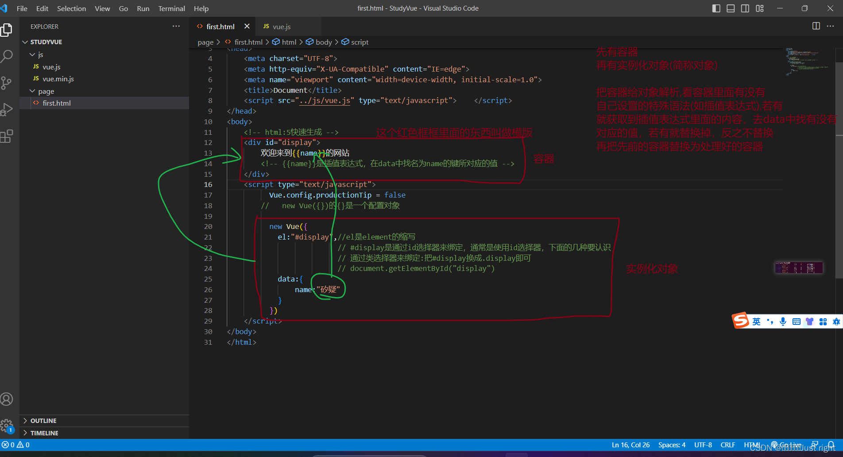Click the editor vertical scrollbar

pyautogui.click(x=839, y=170)
